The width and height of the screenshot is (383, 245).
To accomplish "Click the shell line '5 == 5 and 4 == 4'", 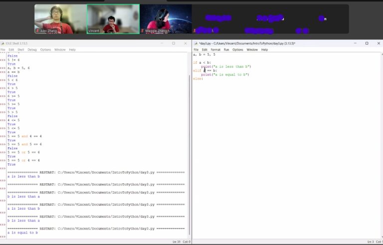I will coord(24,136).
